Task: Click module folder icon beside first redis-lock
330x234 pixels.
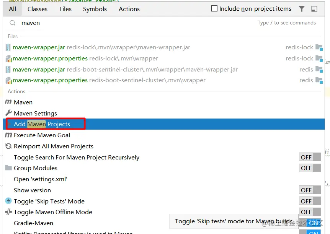Action: coord(319,47)
